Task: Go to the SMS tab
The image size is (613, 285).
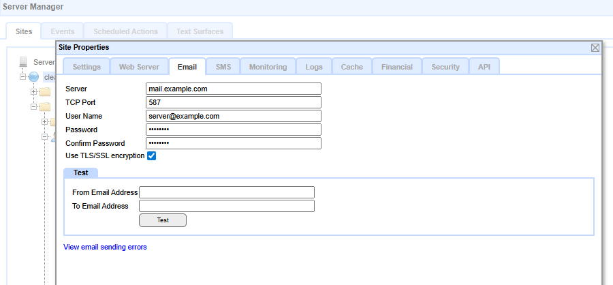Action: [x=223, y=67]
